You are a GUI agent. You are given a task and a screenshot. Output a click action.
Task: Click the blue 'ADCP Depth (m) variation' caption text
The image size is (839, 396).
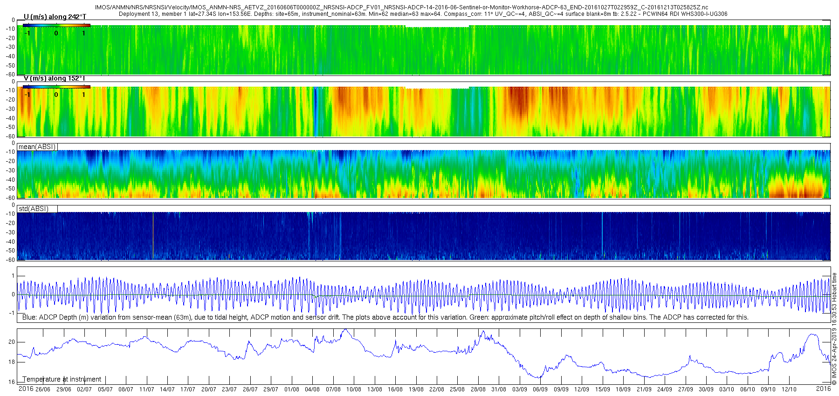pos(385,317)
